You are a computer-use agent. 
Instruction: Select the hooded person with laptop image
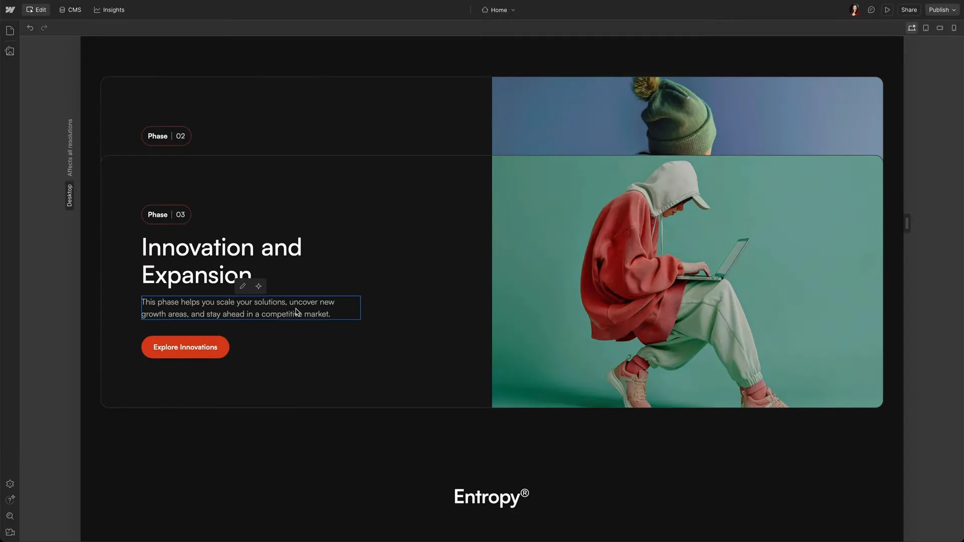[x=687, y=282]
